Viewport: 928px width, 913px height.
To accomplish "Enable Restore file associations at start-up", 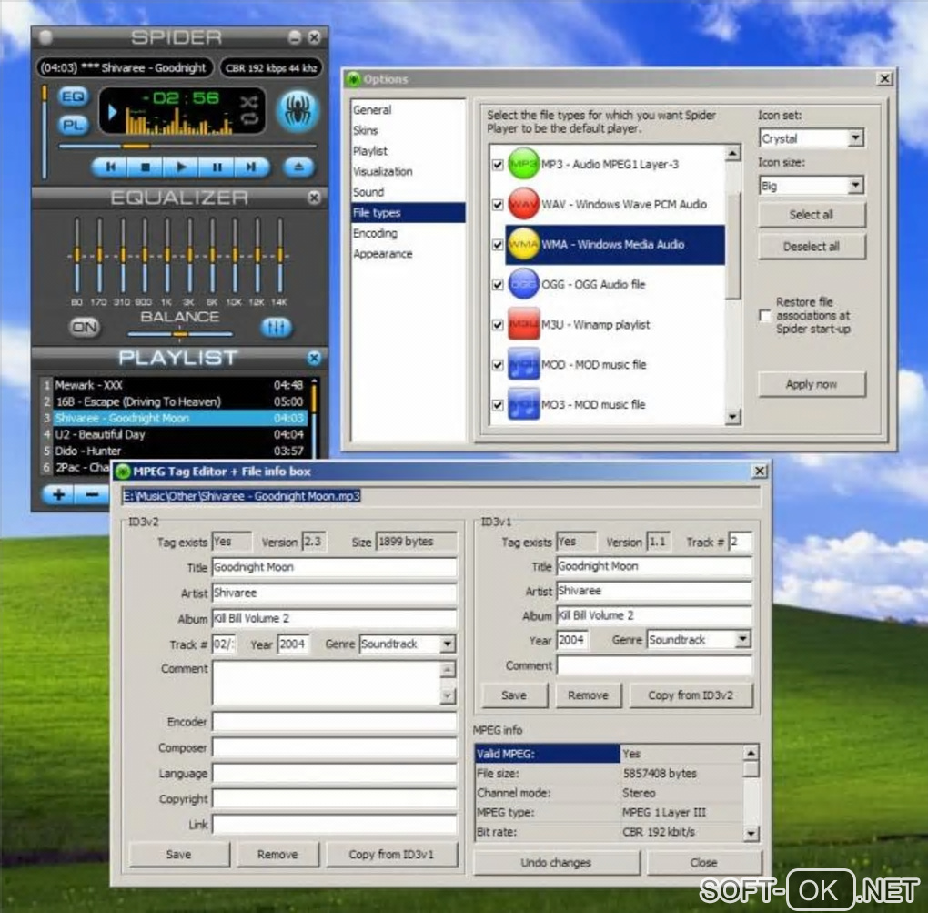I will pos(765,316).
